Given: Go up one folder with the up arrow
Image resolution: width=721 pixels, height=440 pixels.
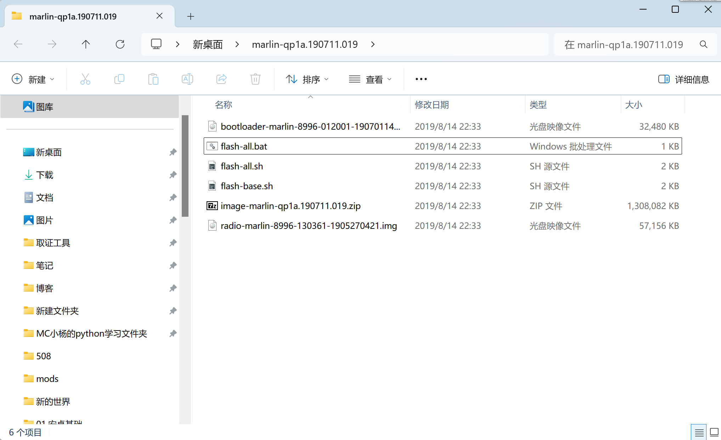Looking at the screenshot, I should [86, 44].
